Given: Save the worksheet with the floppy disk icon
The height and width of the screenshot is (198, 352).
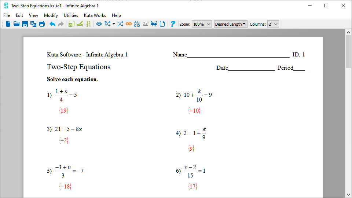Looking at the screenshot, I should (25, 24).
